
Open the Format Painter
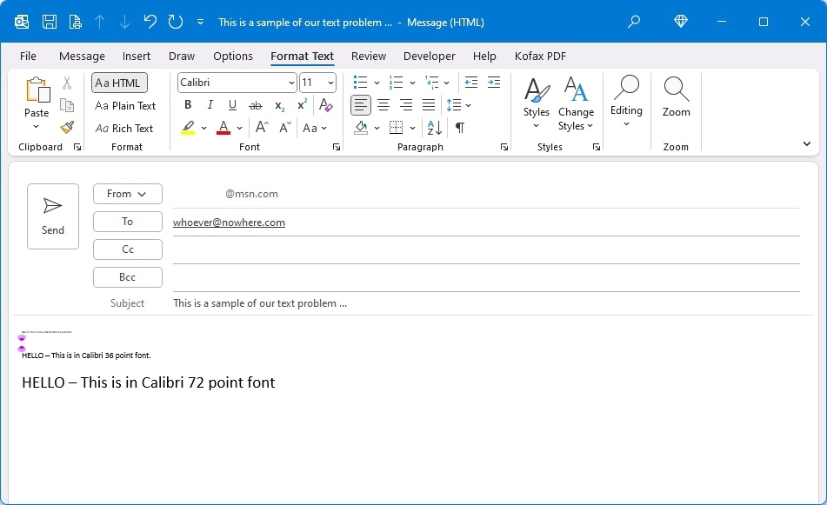[x=67, y=127]
